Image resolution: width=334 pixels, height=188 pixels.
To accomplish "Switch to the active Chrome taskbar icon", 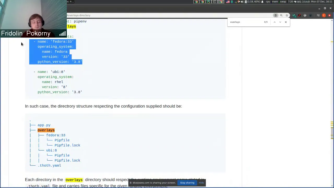I will (x=221, y=2).
